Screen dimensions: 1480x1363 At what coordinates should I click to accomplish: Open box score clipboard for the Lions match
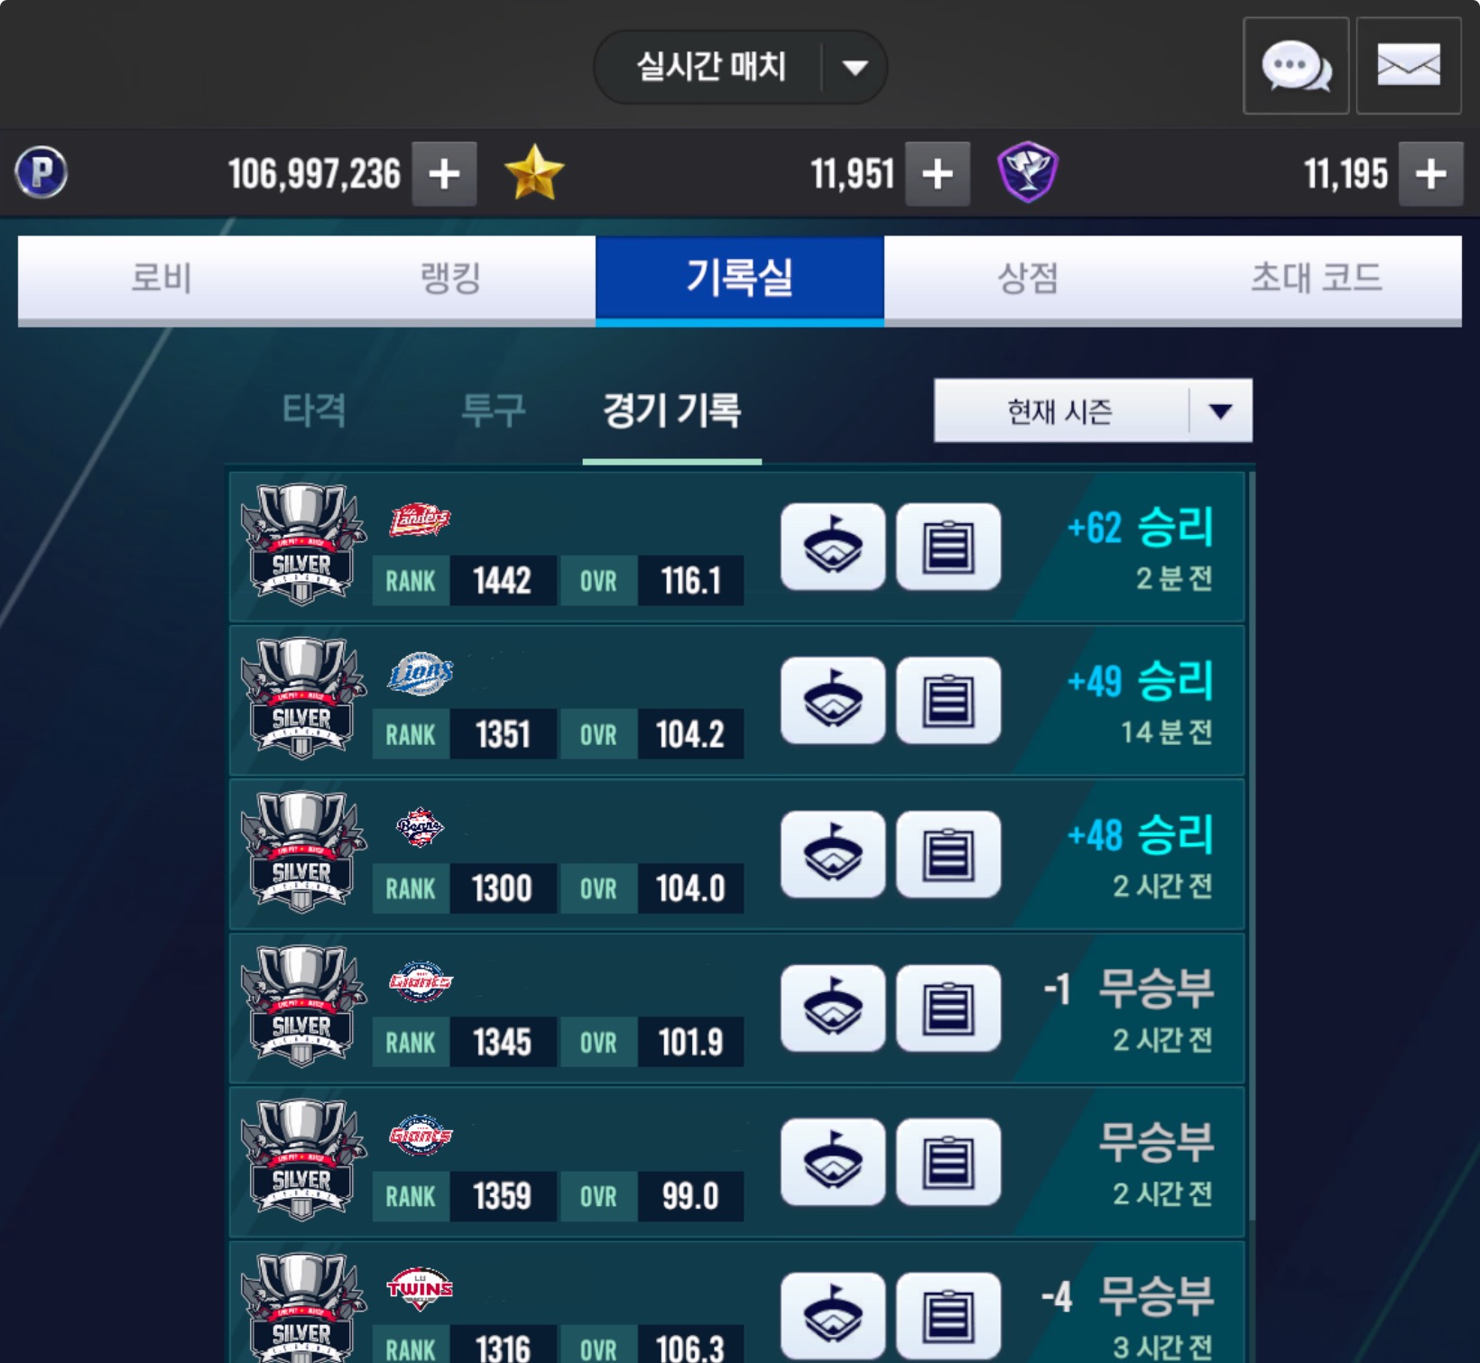(x=948, y=701)
